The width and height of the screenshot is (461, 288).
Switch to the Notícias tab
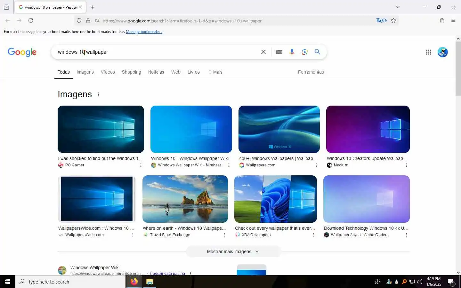(x=156, y=72)
